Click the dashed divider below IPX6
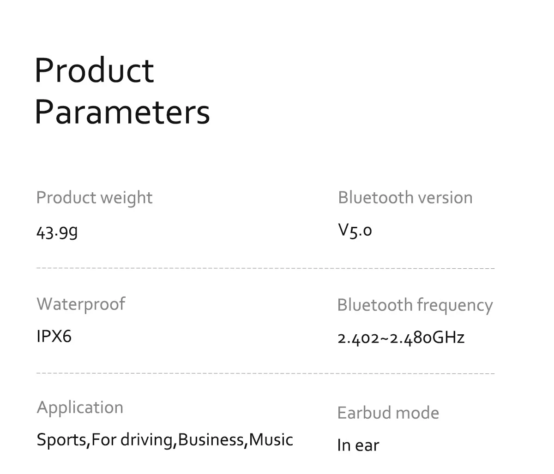This screenshot has width=554, height=474. point(265,373)
